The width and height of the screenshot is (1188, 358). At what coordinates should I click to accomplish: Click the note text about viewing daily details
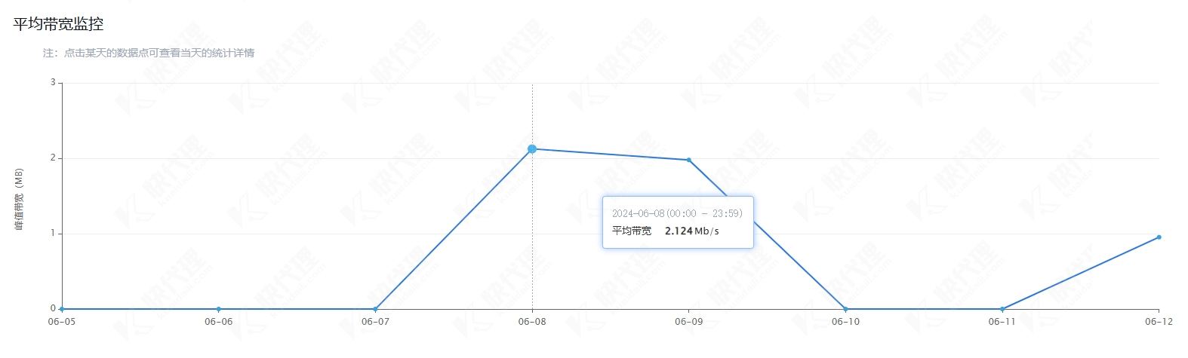[149, 53]
